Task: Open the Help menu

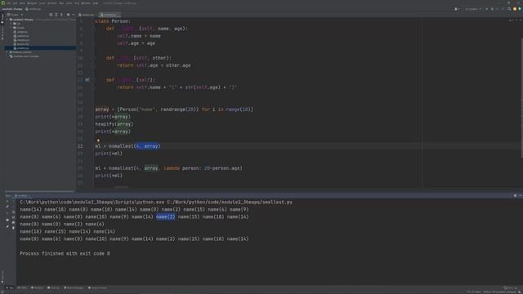Action: pos(96,3)
